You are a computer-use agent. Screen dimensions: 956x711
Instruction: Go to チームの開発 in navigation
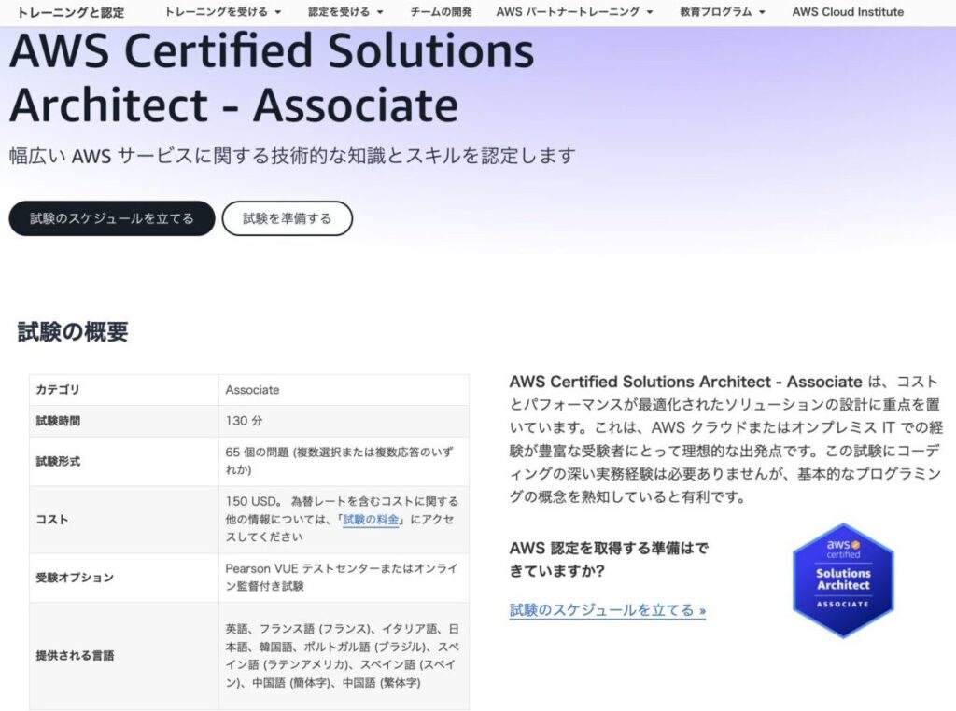point(441,12)
